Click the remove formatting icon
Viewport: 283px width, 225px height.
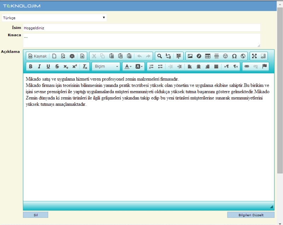point(85,67)
